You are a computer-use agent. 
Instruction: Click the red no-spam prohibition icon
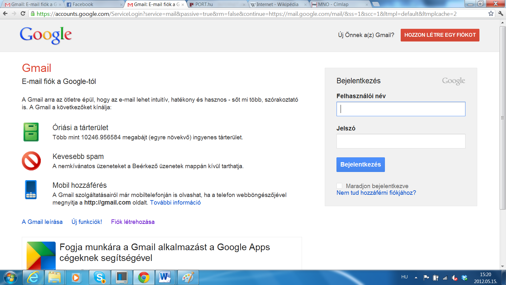click(31, 161)
